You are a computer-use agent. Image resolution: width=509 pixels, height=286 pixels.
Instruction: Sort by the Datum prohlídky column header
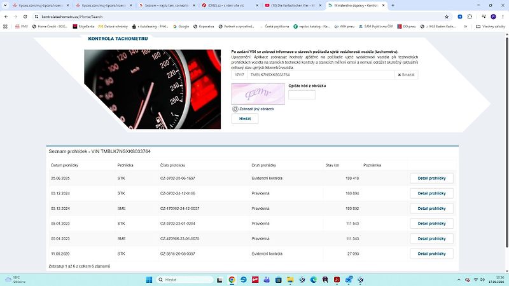click(65, 165)
